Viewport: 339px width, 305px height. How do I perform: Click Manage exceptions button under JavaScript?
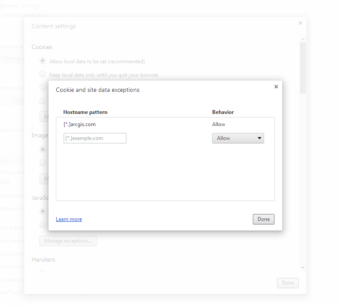click(x=68, y=241)
